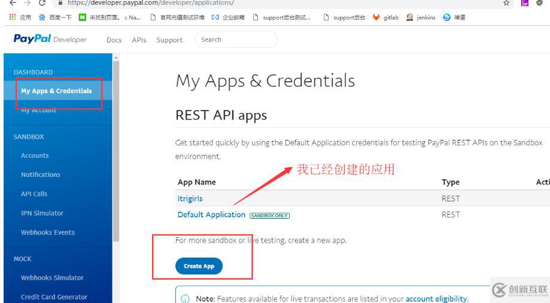Click the My Apps & Credentials page title
The height and width of the screenshot is (303, 550).
coord(265,81)
